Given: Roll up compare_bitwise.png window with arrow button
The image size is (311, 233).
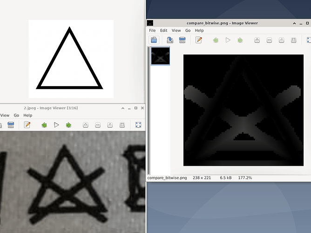Looking at the screenshot, I should click(x=294, y=23).
